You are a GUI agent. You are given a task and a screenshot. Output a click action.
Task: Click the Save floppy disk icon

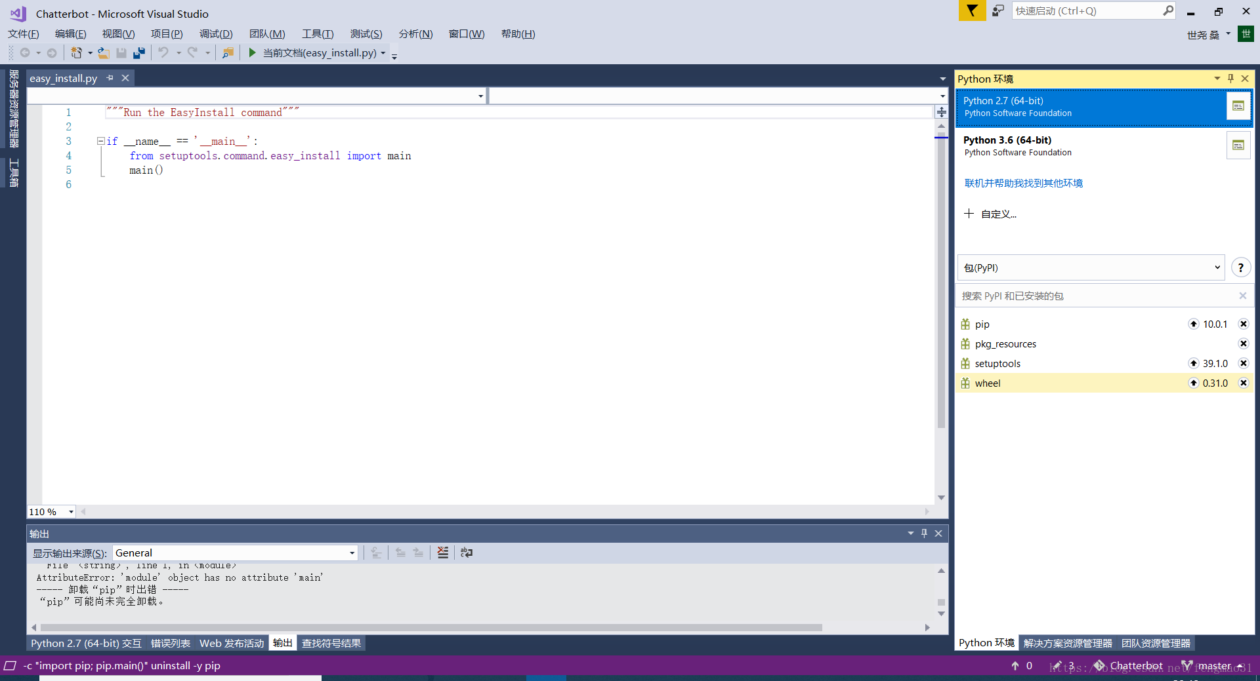121,53
